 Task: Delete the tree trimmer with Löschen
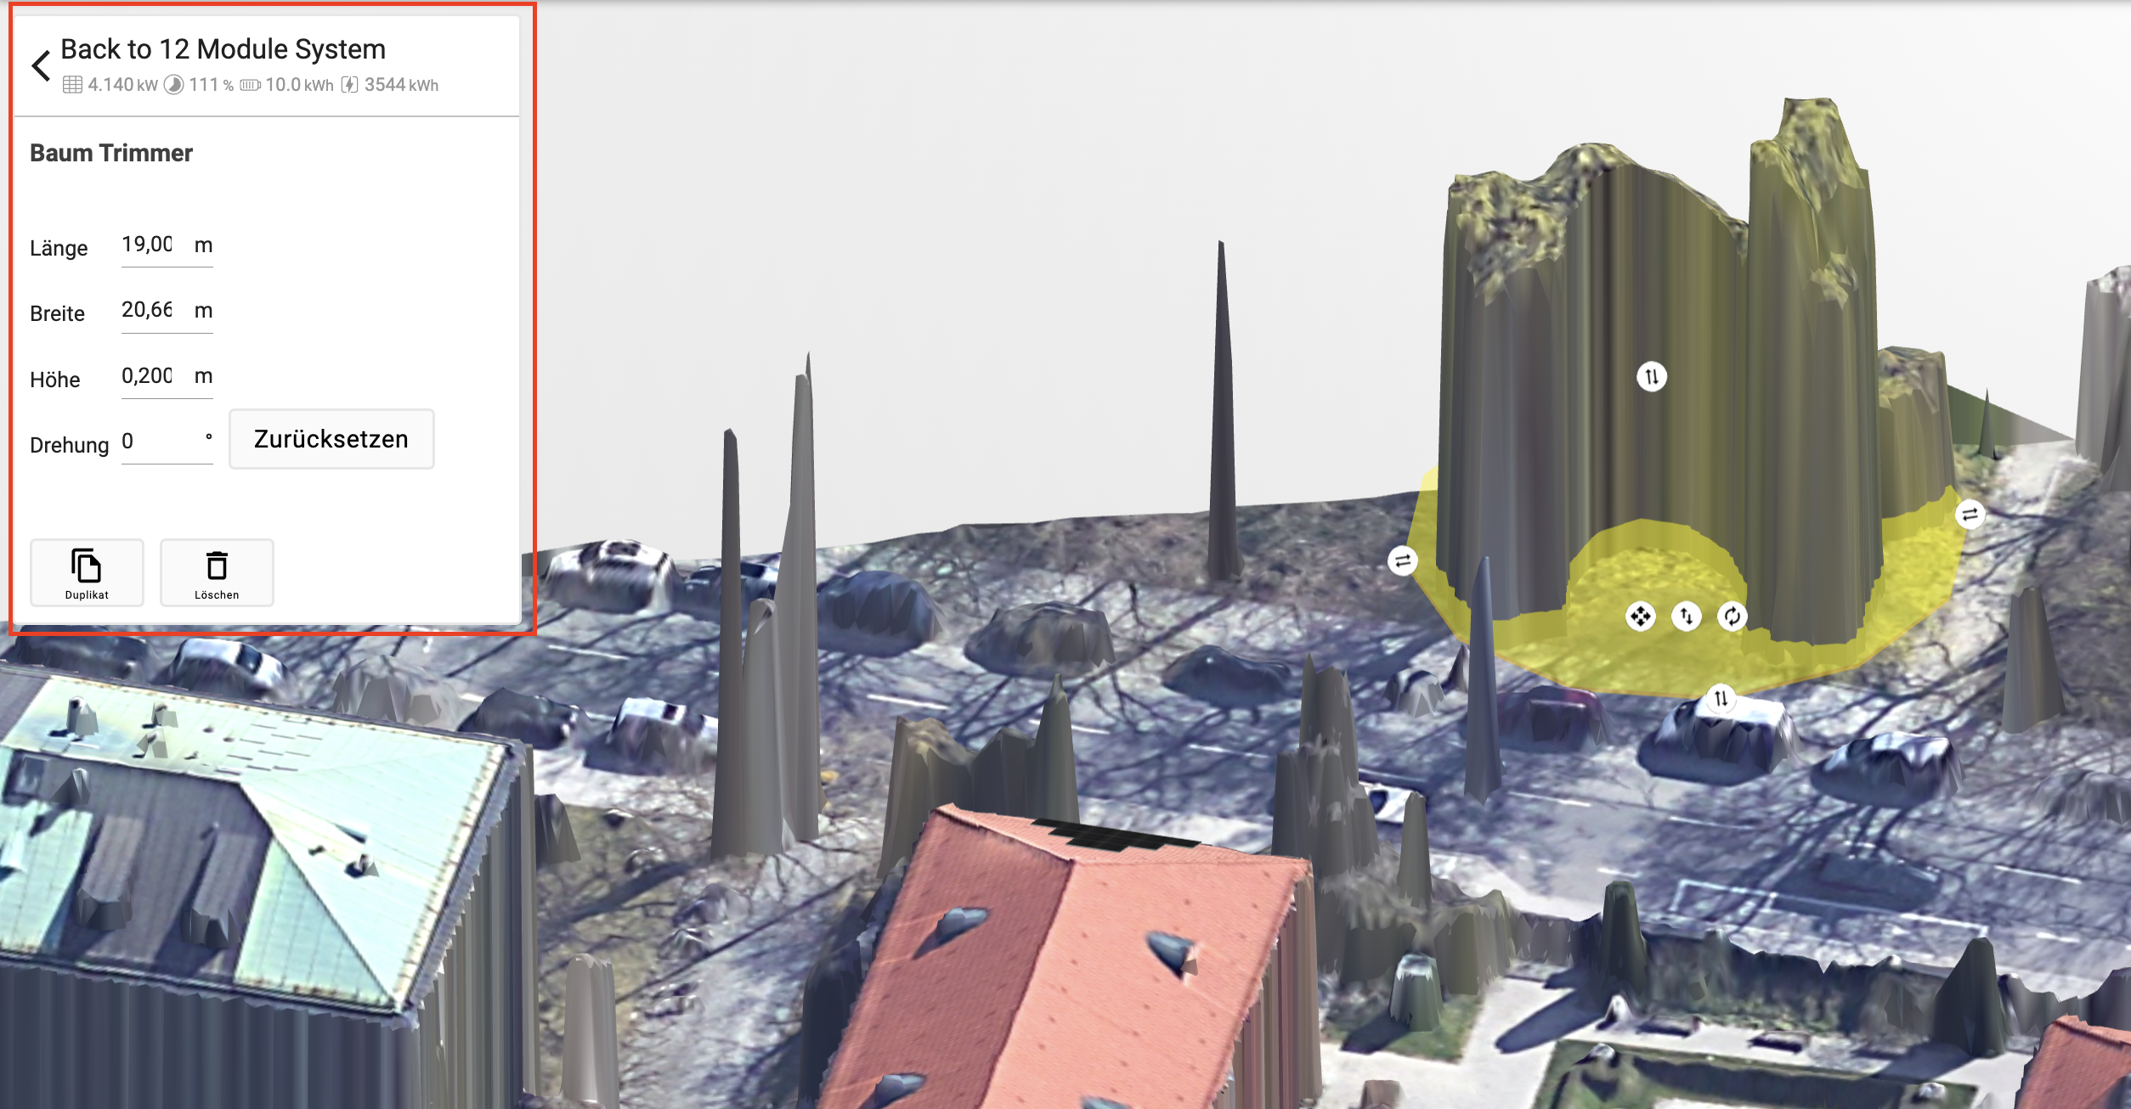coord(217,572)
